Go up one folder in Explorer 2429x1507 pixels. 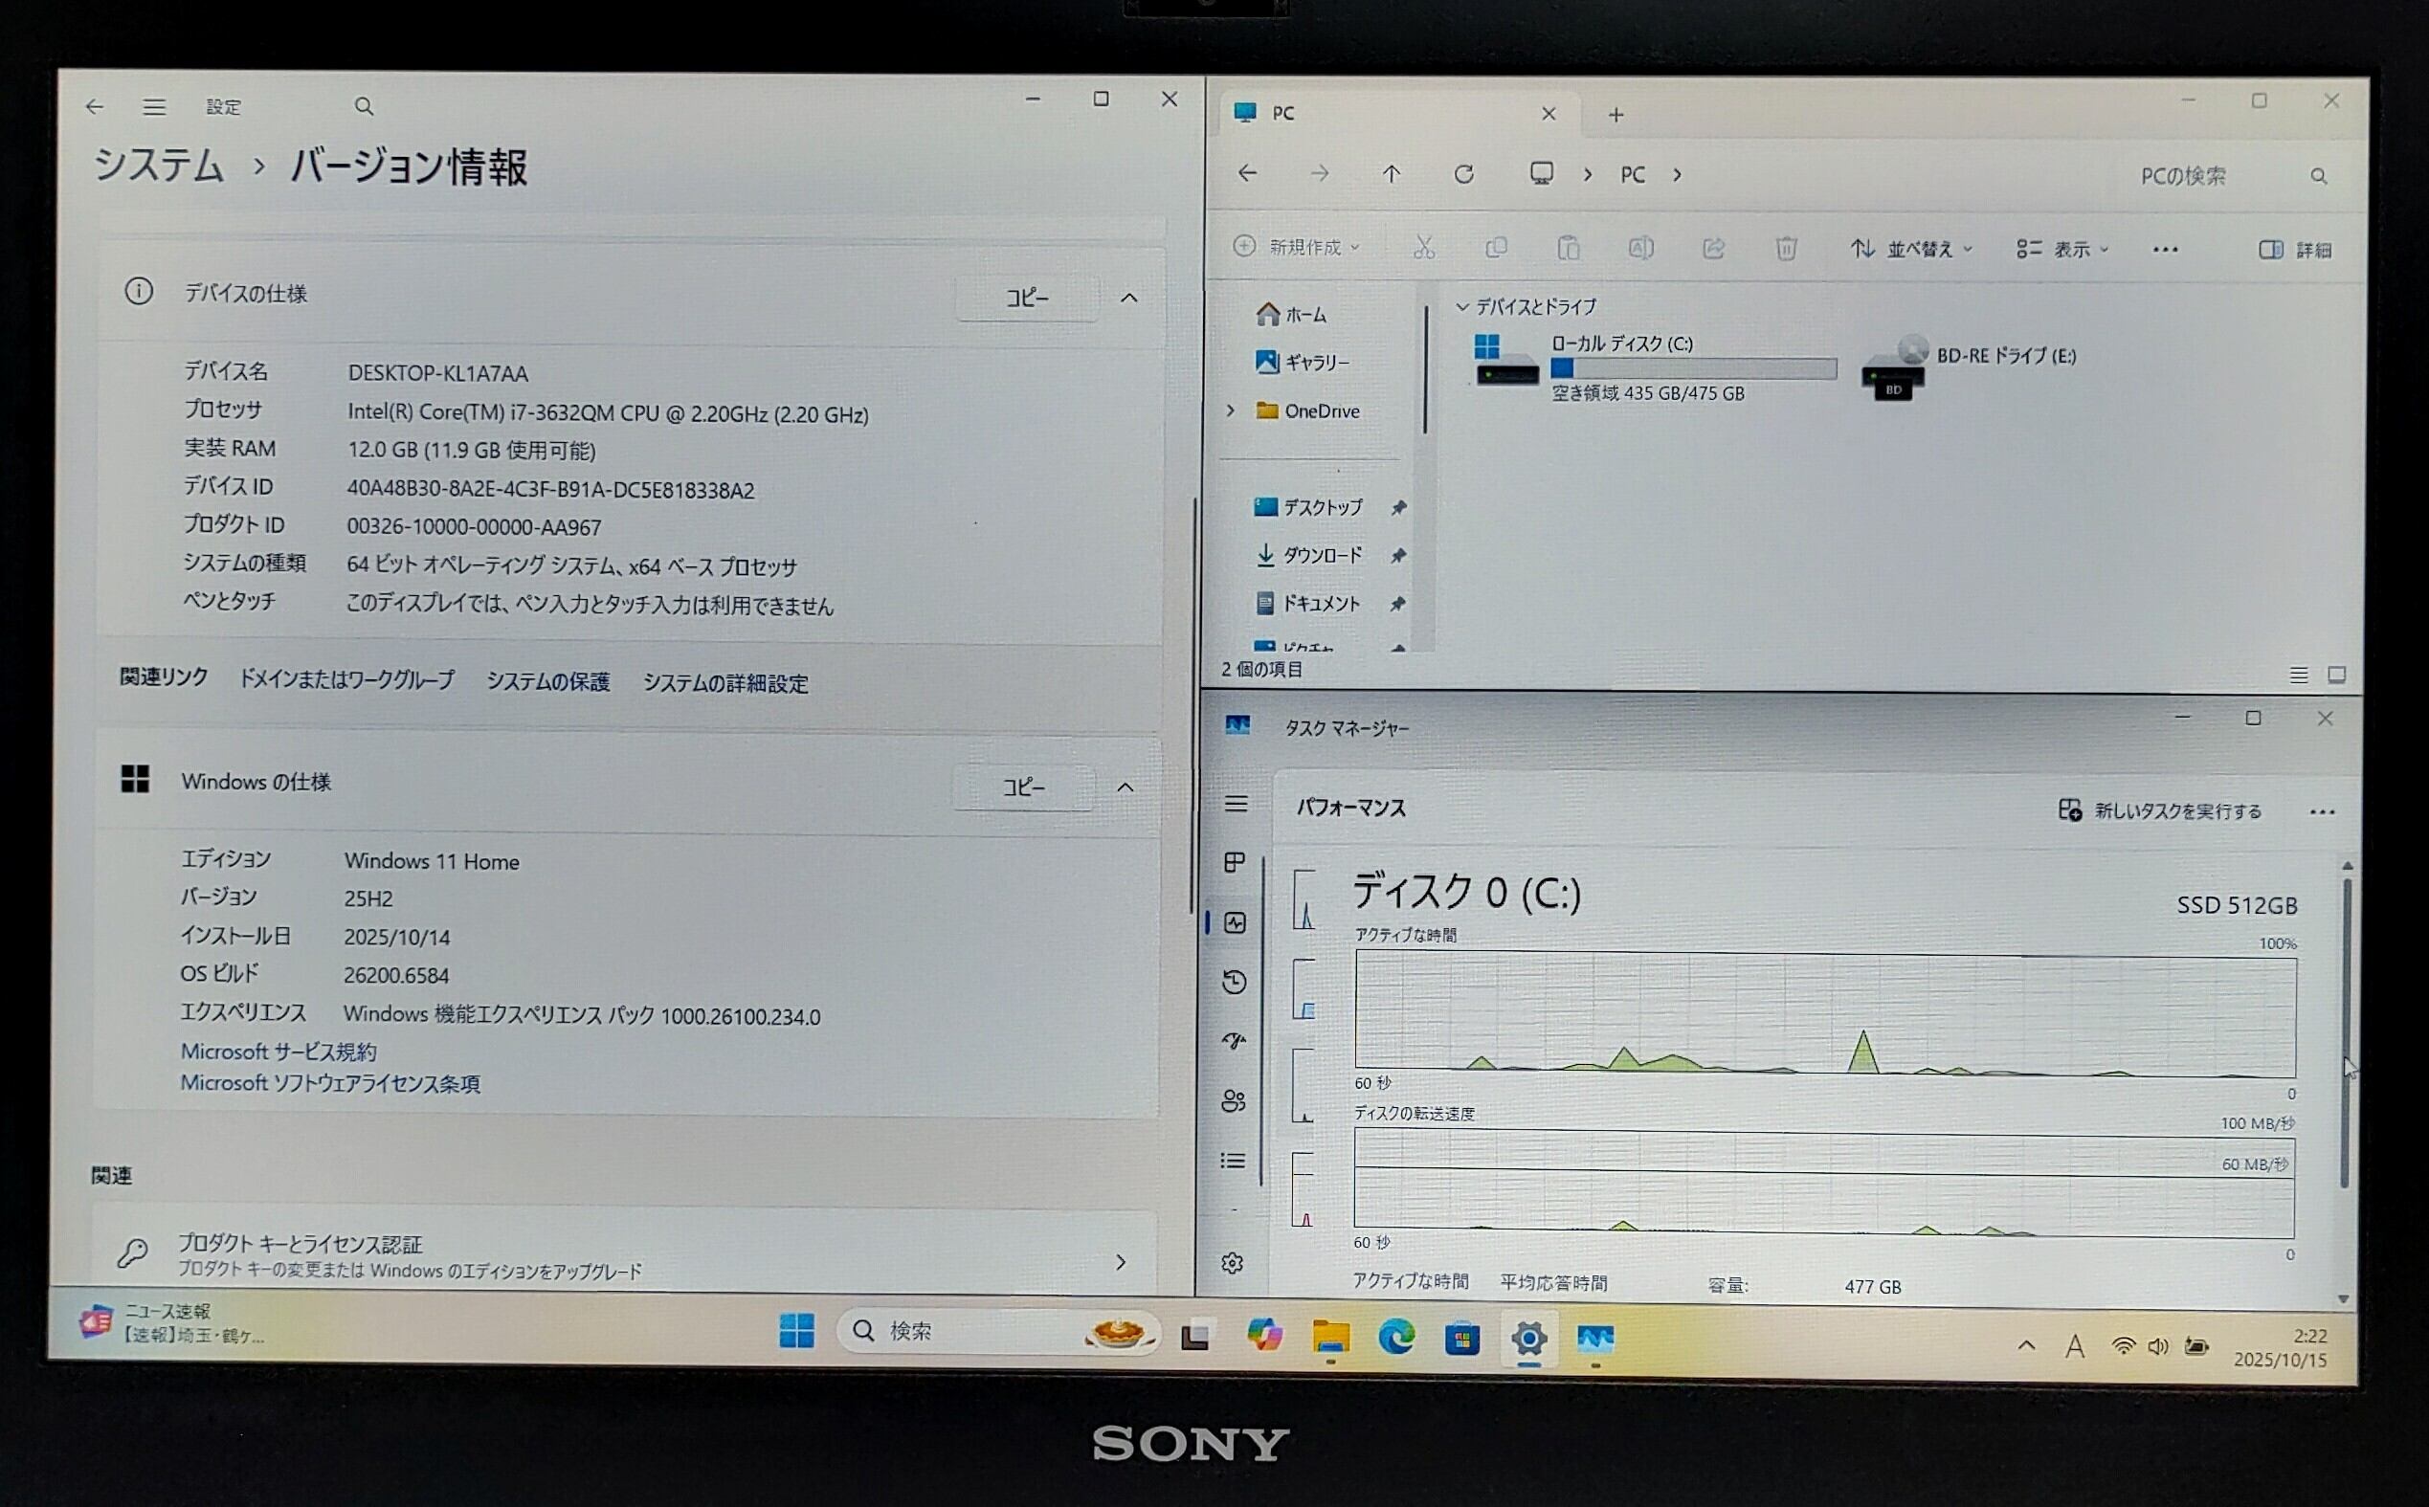[1392, 175]
